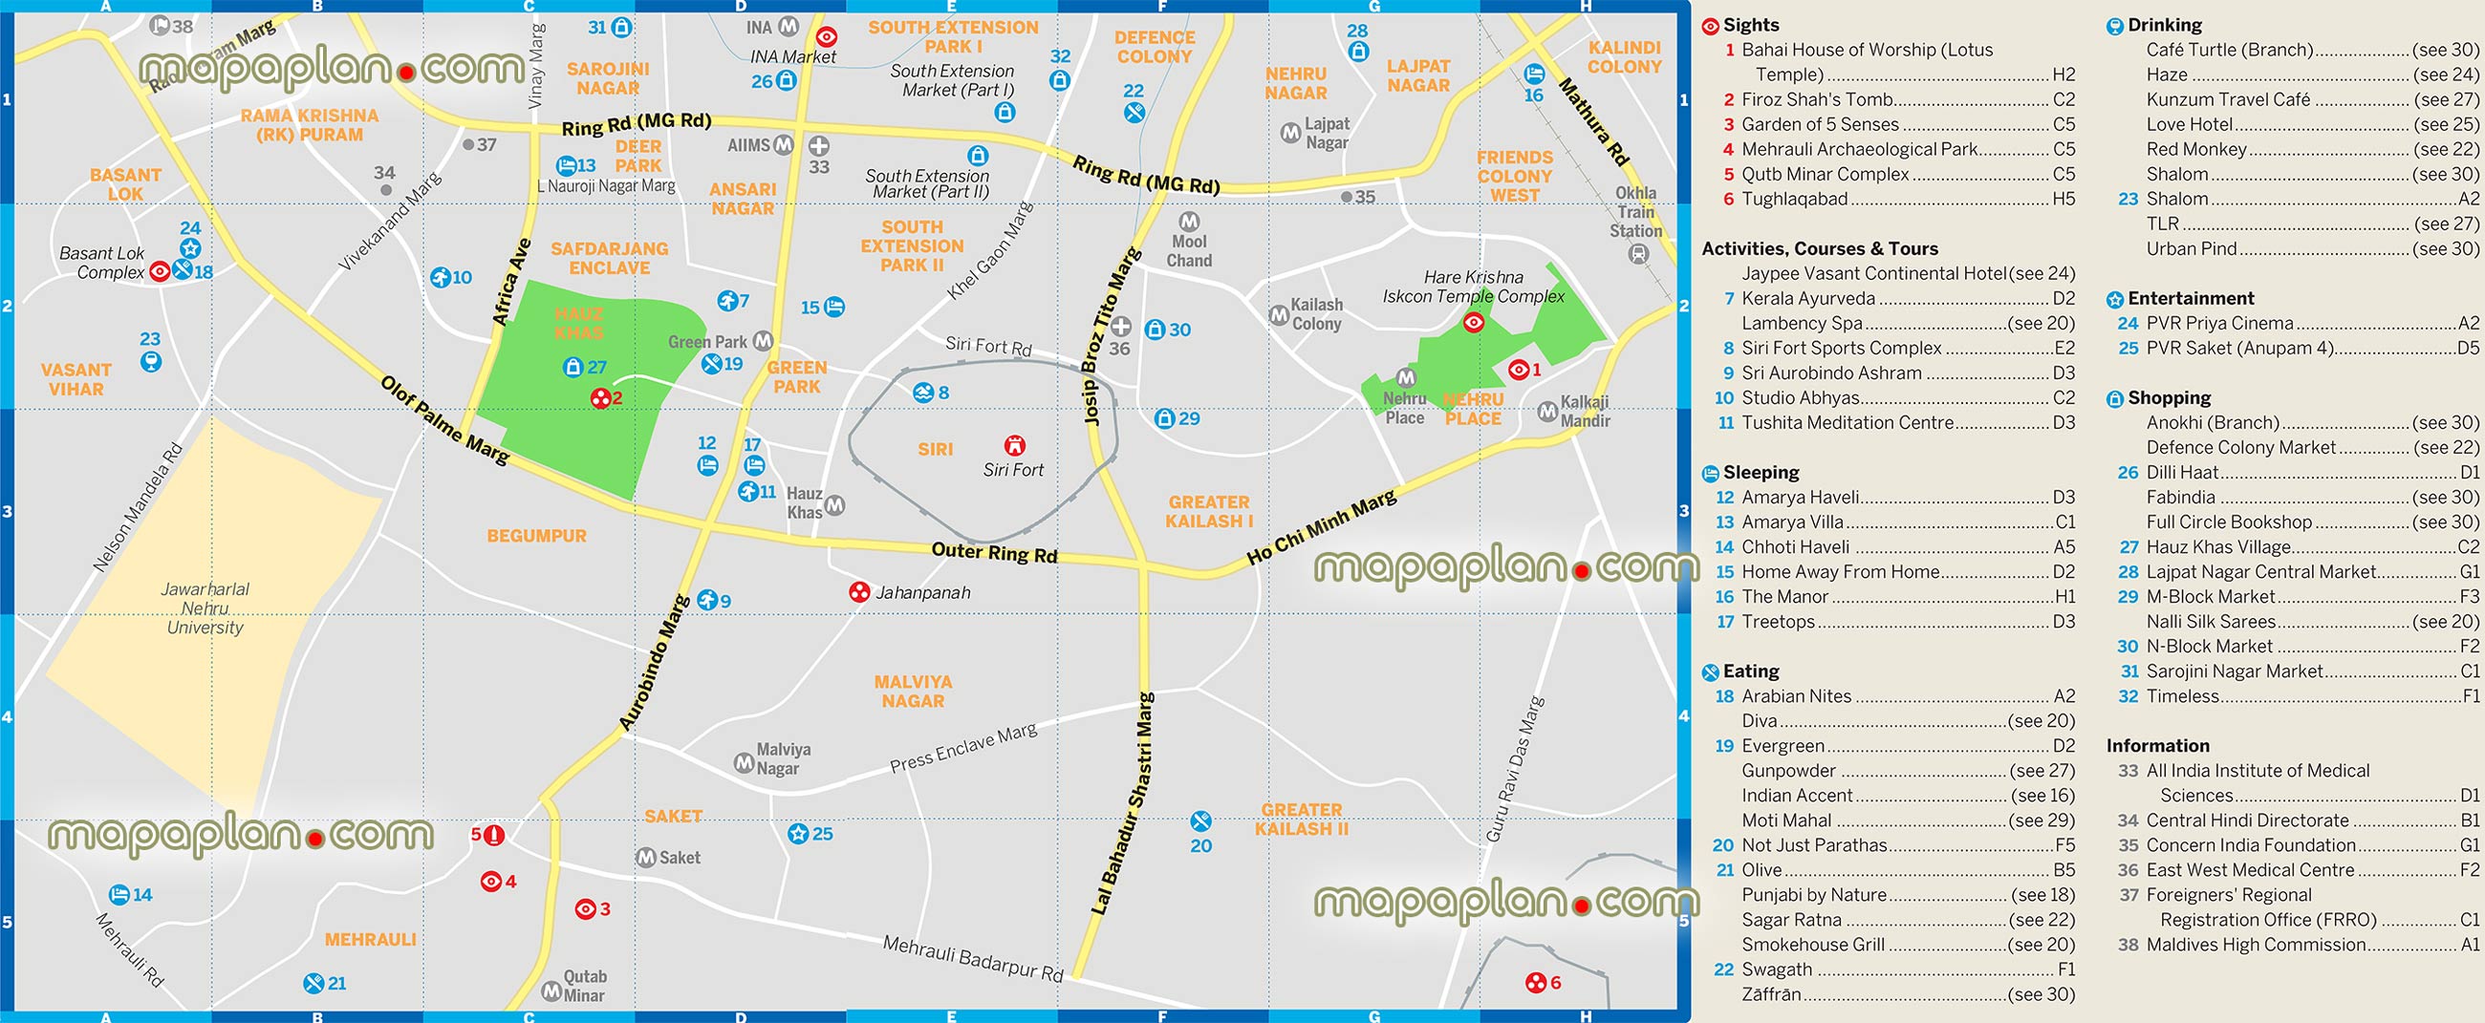Click the Lotus Temple sight marker 1
2485x1023 pixels.
pos(1519,370)
